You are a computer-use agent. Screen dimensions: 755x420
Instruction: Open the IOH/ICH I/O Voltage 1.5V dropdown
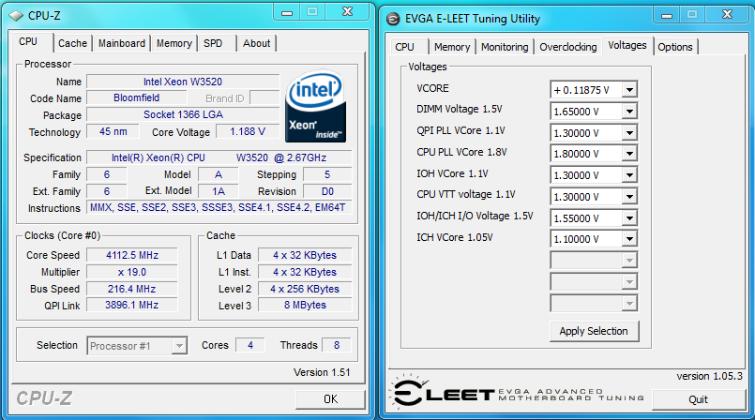coord(629,217)
